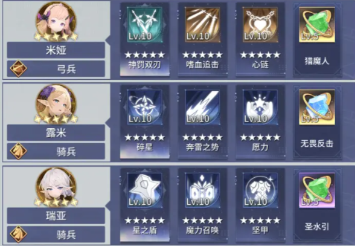Select the 神罚双刃 skill icon
Viewport: 355px width, 246px height.
(x=145, y=25)
